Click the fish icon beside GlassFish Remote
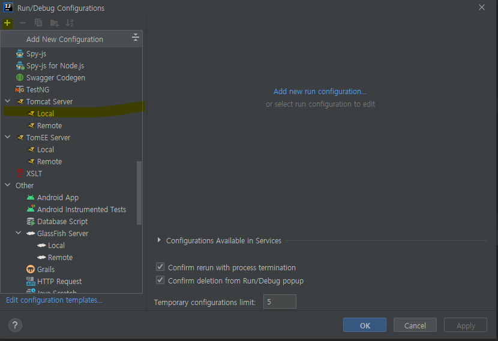498x341 pixels. [41, 257]
